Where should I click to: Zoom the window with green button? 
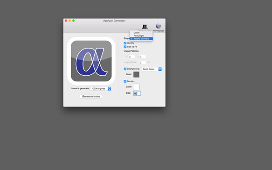(x=73, y=21)
